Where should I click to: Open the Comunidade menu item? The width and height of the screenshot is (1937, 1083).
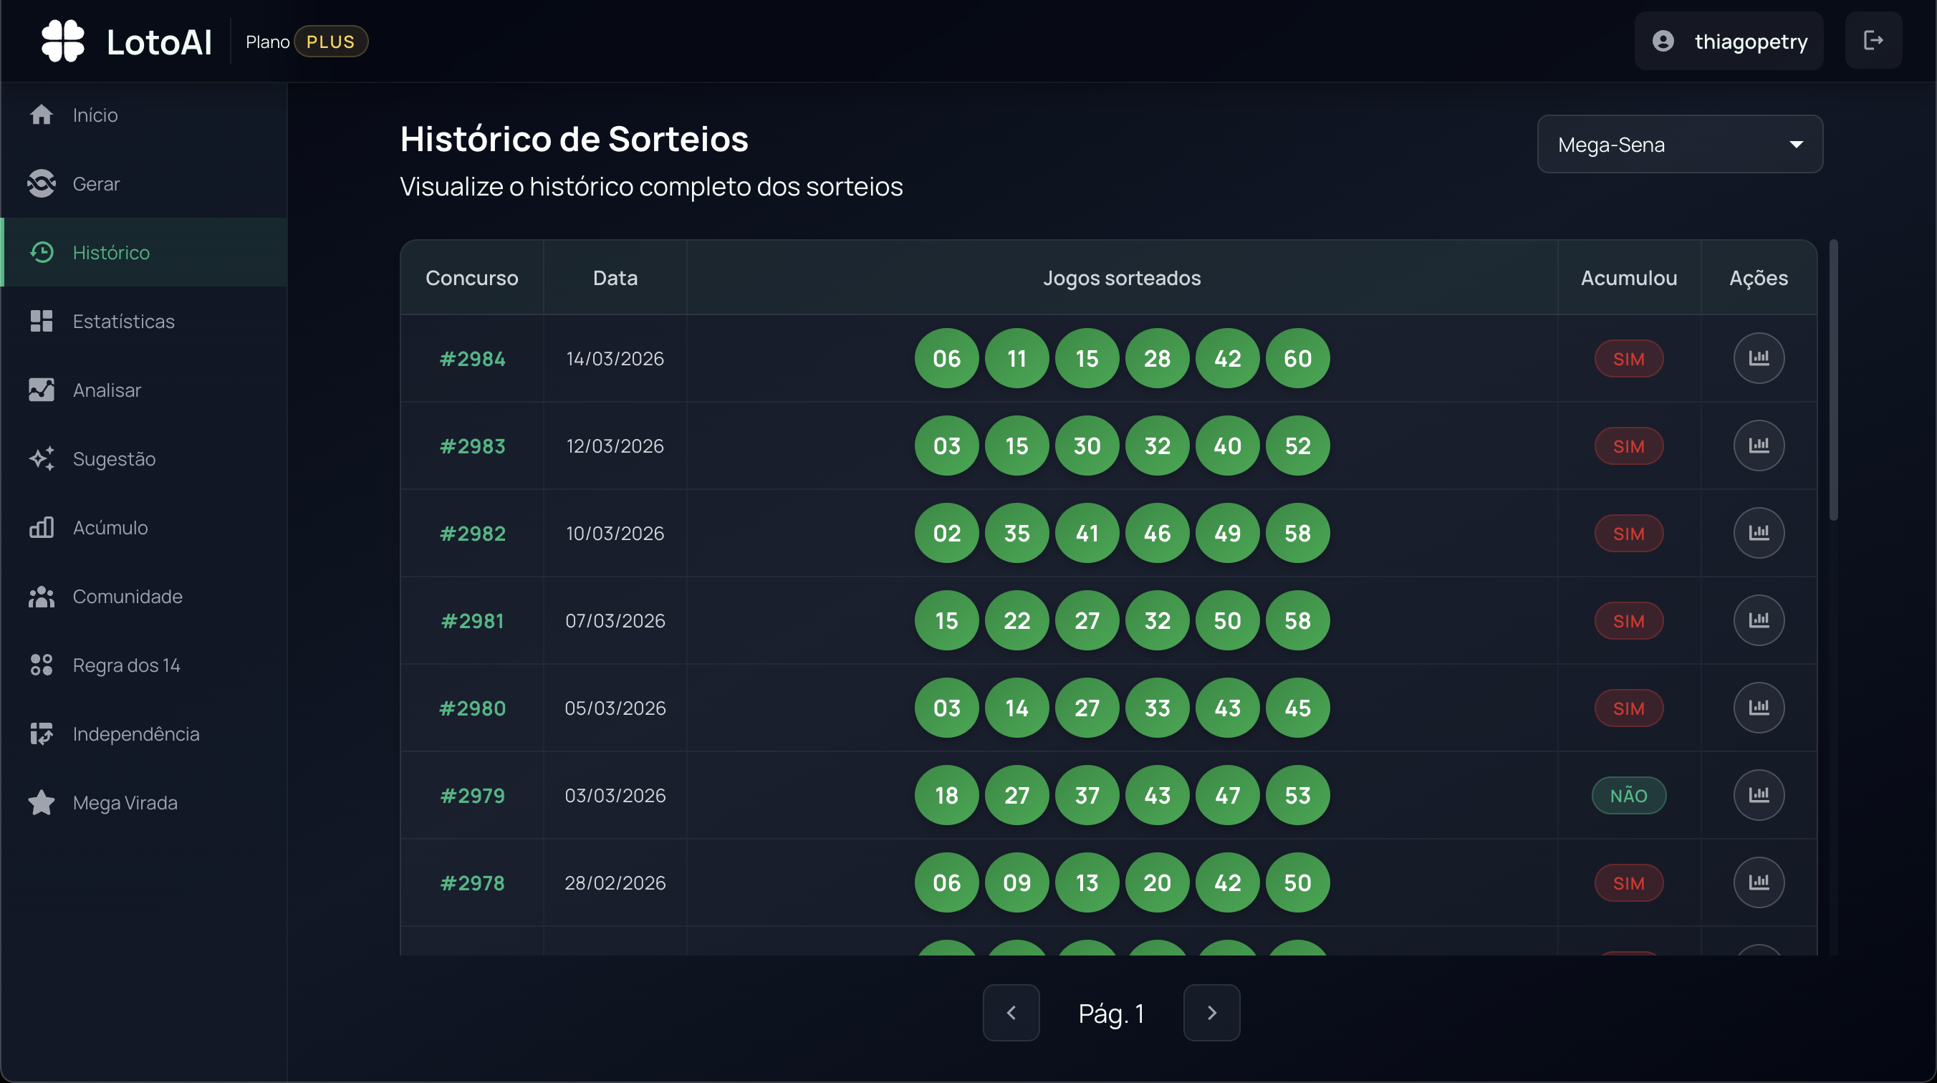pyautogui.click(x=145, y=597)
